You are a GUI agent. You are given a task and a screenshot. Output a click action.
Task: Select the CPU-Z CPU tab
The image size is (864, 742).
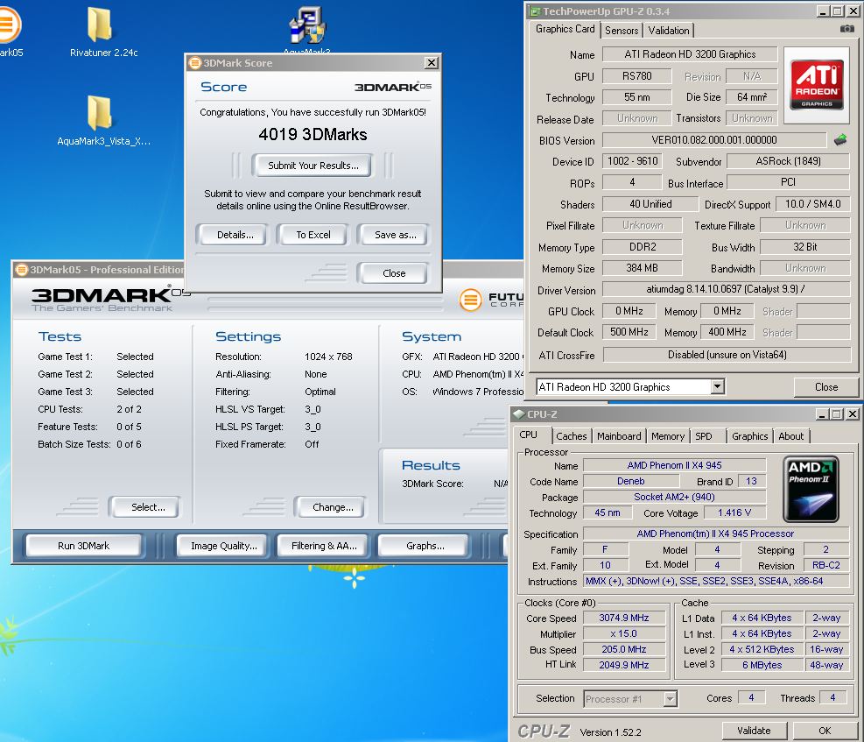coord(529,435)
